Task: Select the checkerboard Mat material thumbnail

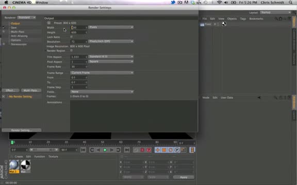Action: [x=25, y=166]
